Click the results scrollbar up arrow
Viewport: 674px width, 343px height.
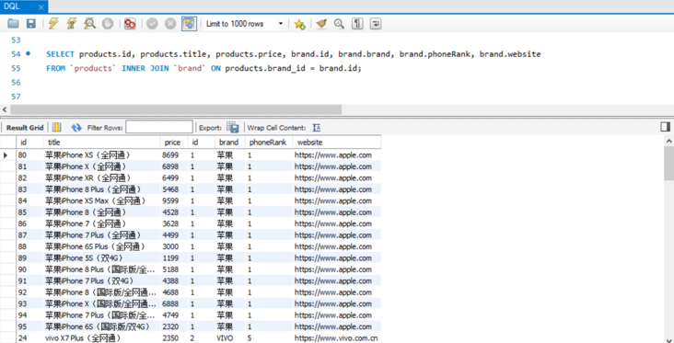coord(668,141)
